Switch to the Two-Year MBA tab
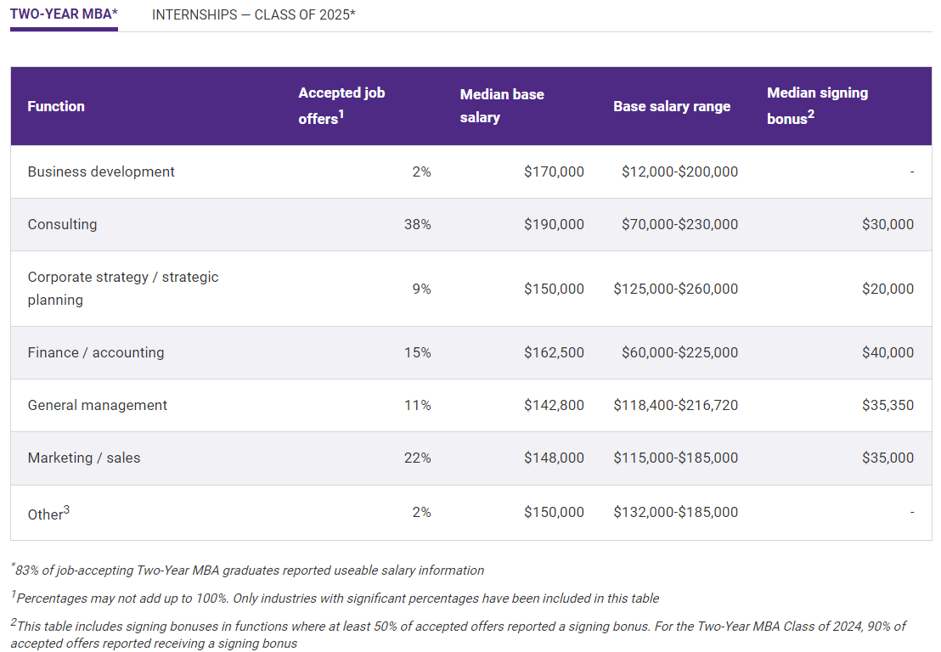 [64, 15]
